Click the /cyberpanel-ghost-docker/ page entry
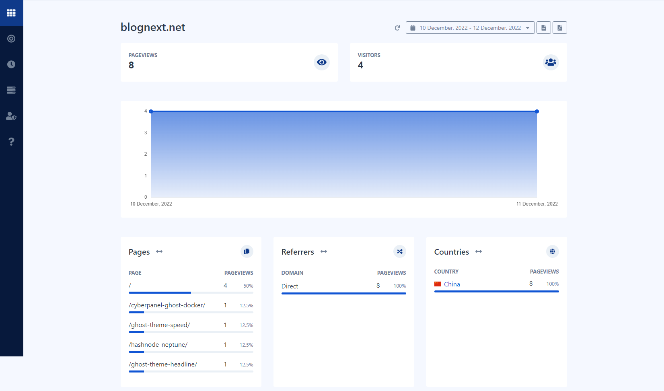664x391 pixels. [x=167, y=305]
